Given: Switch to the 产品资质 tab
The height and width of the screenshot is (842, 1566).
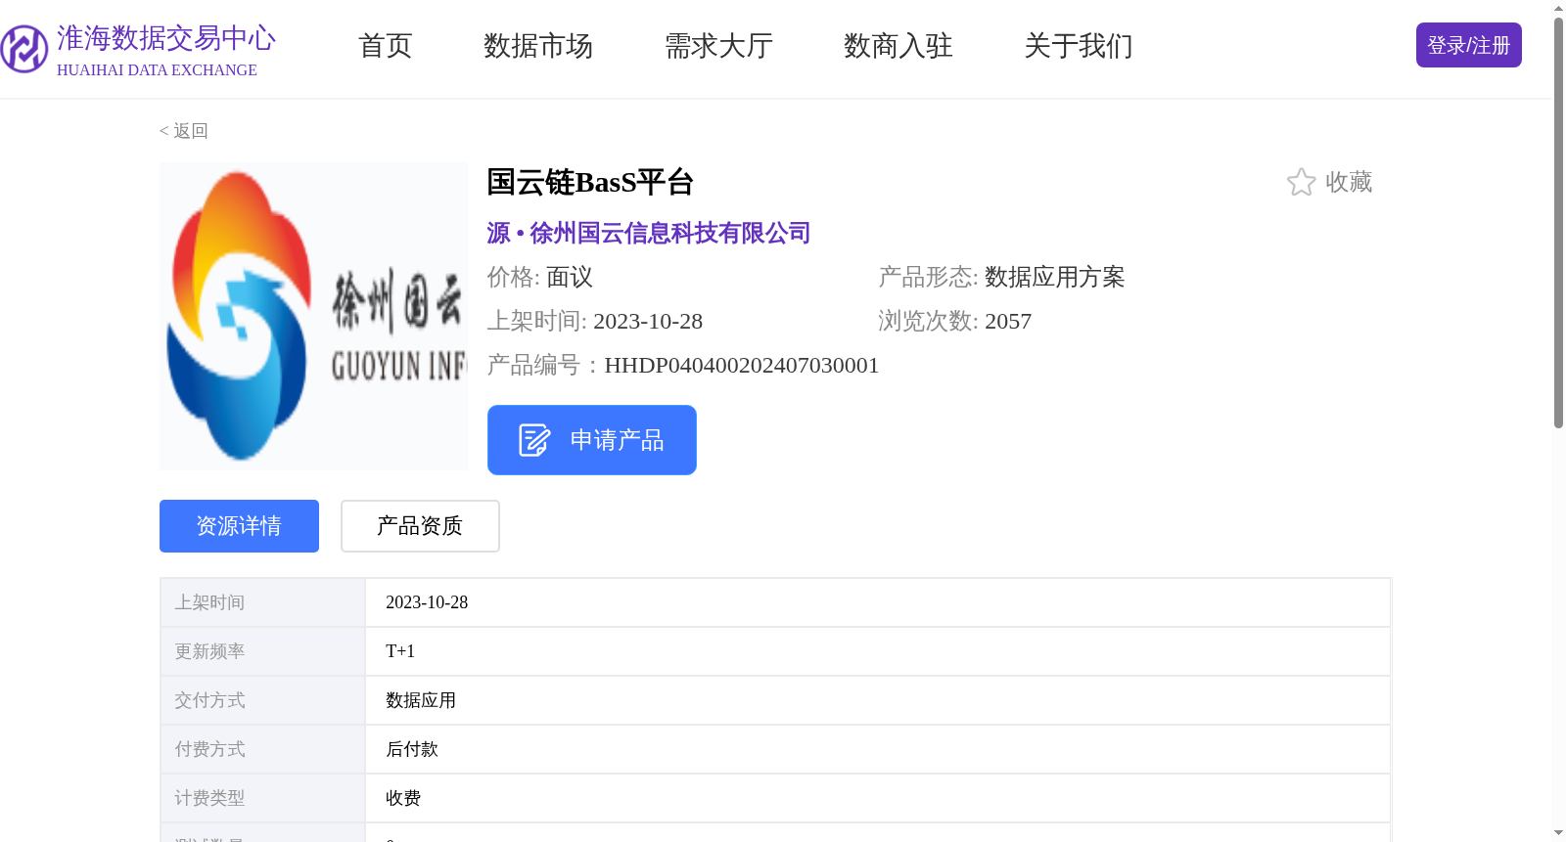Looking at the screenshot, I should 420,526.
